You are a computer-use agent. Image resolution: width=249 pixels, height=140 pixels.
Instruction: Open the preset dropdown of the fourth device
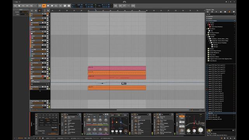(x=142, y=114)
